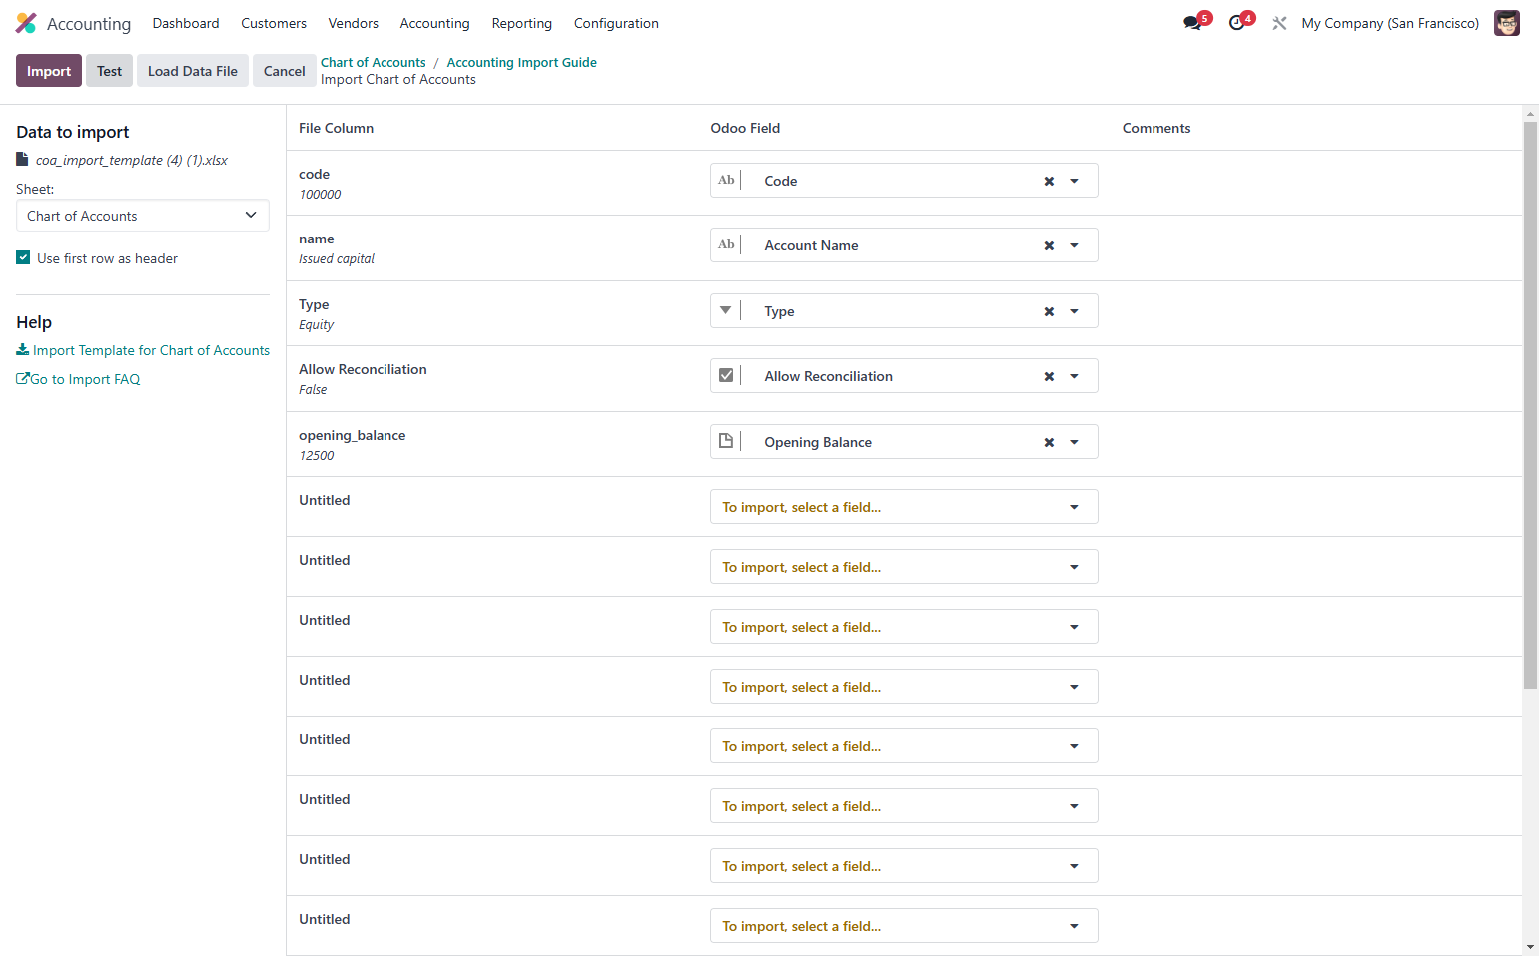The image size is (1539, 956).
Task: Open the Accounting app home logo
Action: [26, 23]
